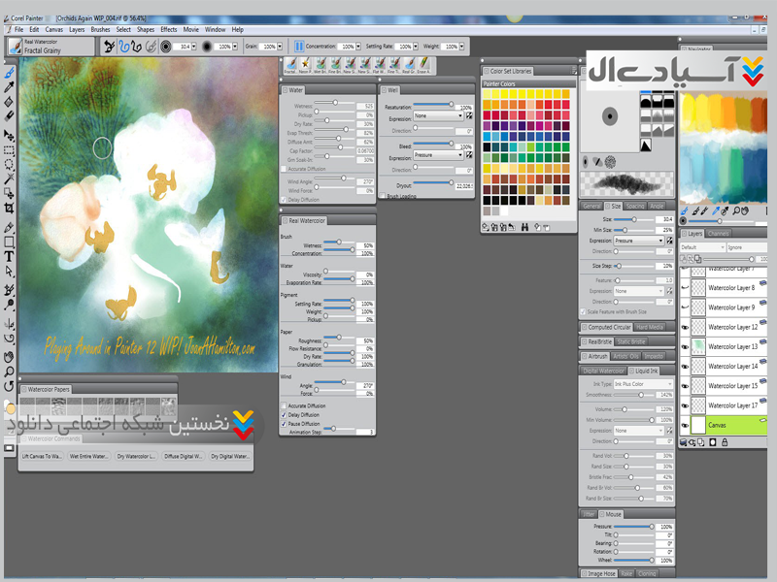Open the layer composite method Default dropdown
This screenshot has height=582, width=777.
tap(702, 247)
